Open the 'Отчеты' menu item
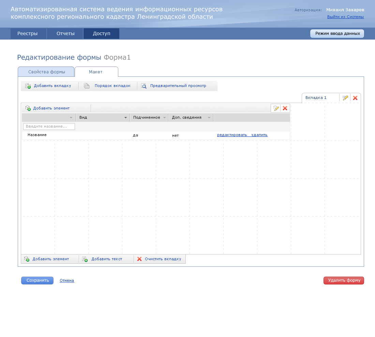The width and height of the screenshot is (375, 337). coord(65,34)
